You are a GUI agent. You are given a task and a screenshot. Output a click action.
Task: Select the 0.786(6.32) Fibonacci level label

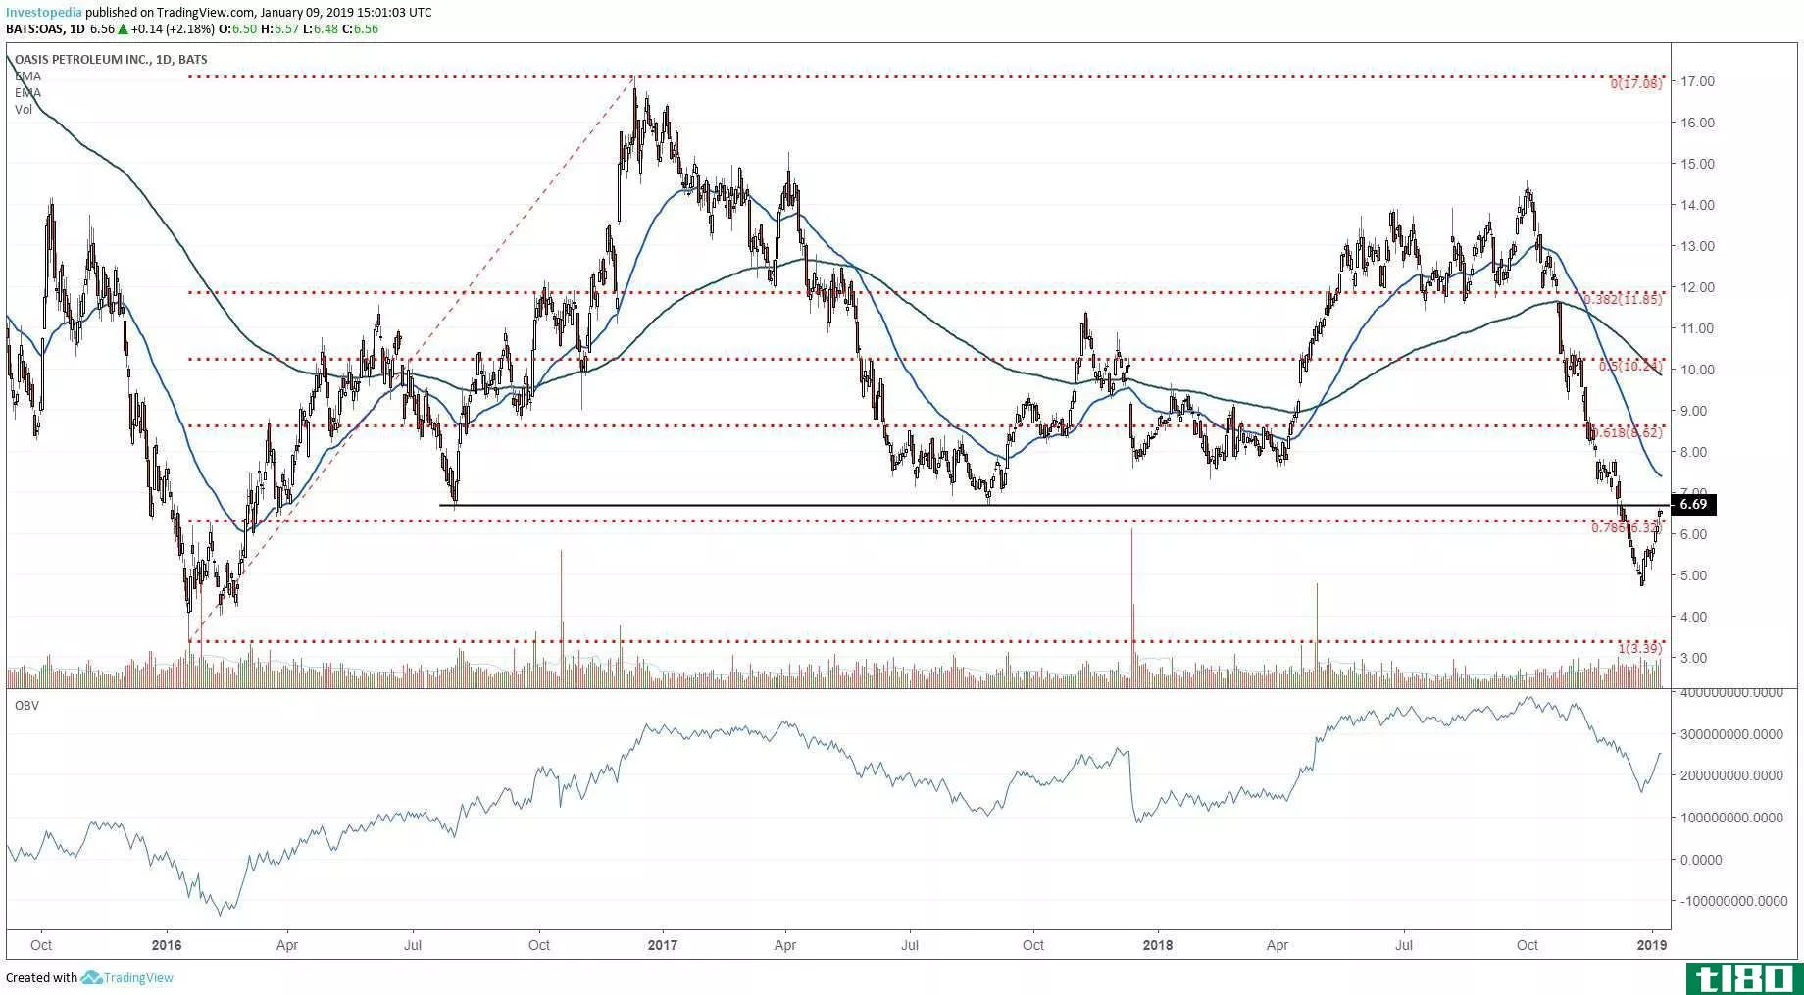(x=1627, y=527)
